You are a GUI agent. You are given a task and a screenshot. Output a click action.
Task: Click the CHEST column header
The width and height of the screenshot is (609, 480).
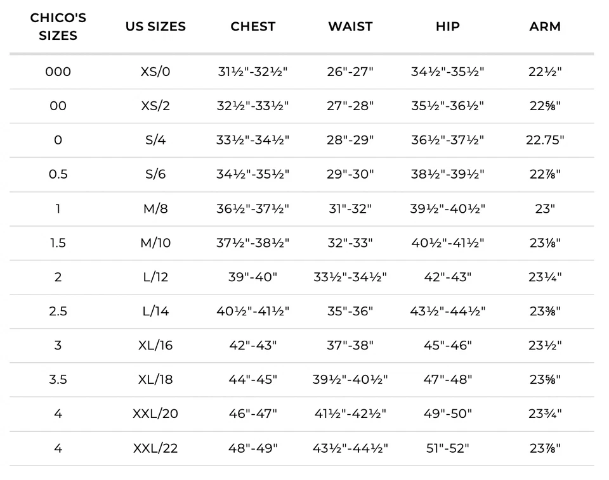pos(253,27)
